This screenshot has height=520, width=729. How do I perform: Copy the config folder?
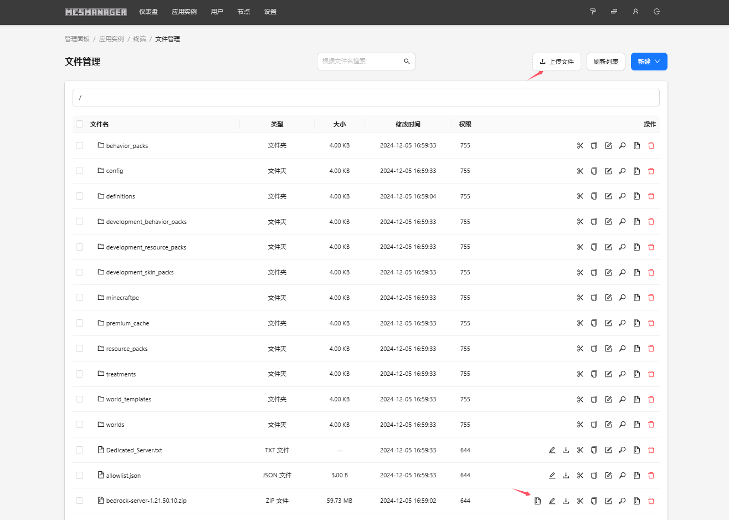[594, 171]
